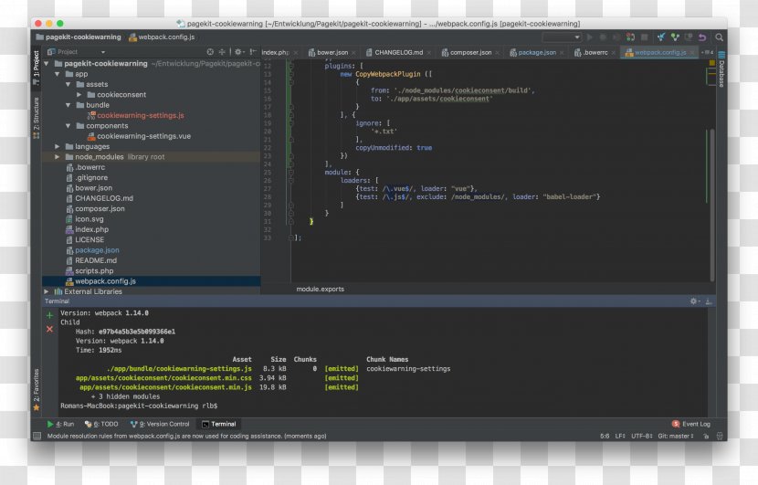758x485 pixels.
Task: Close the webpack.config.js editor tab
Action: (x=692, y=53)
